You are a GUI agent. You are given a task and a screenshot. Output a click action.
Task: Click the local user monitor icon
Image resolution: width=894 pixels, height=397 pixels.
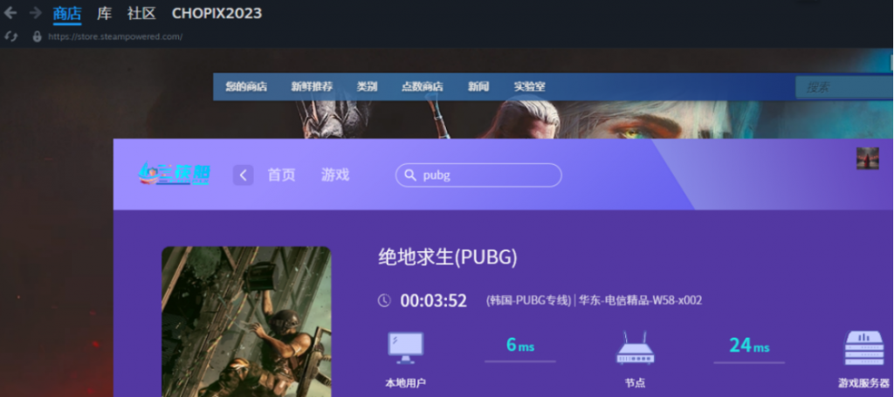(x=405, y=347)
